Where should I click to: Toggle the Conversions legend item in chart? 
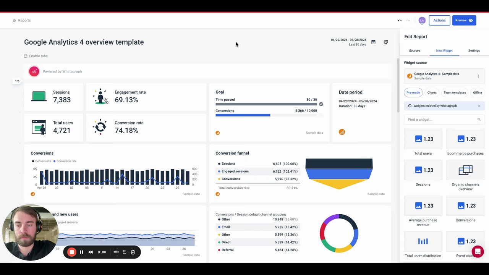[41, 161]
